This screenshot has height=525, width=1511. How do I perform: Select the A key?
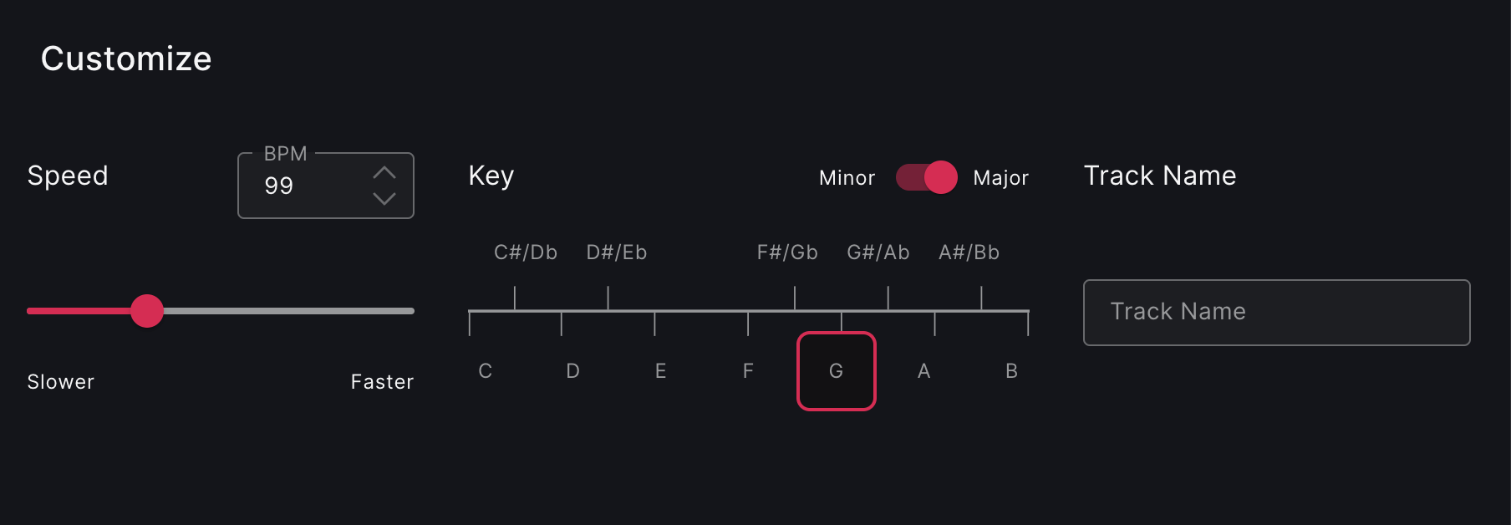pyautogui.click(x=923, y=371)
